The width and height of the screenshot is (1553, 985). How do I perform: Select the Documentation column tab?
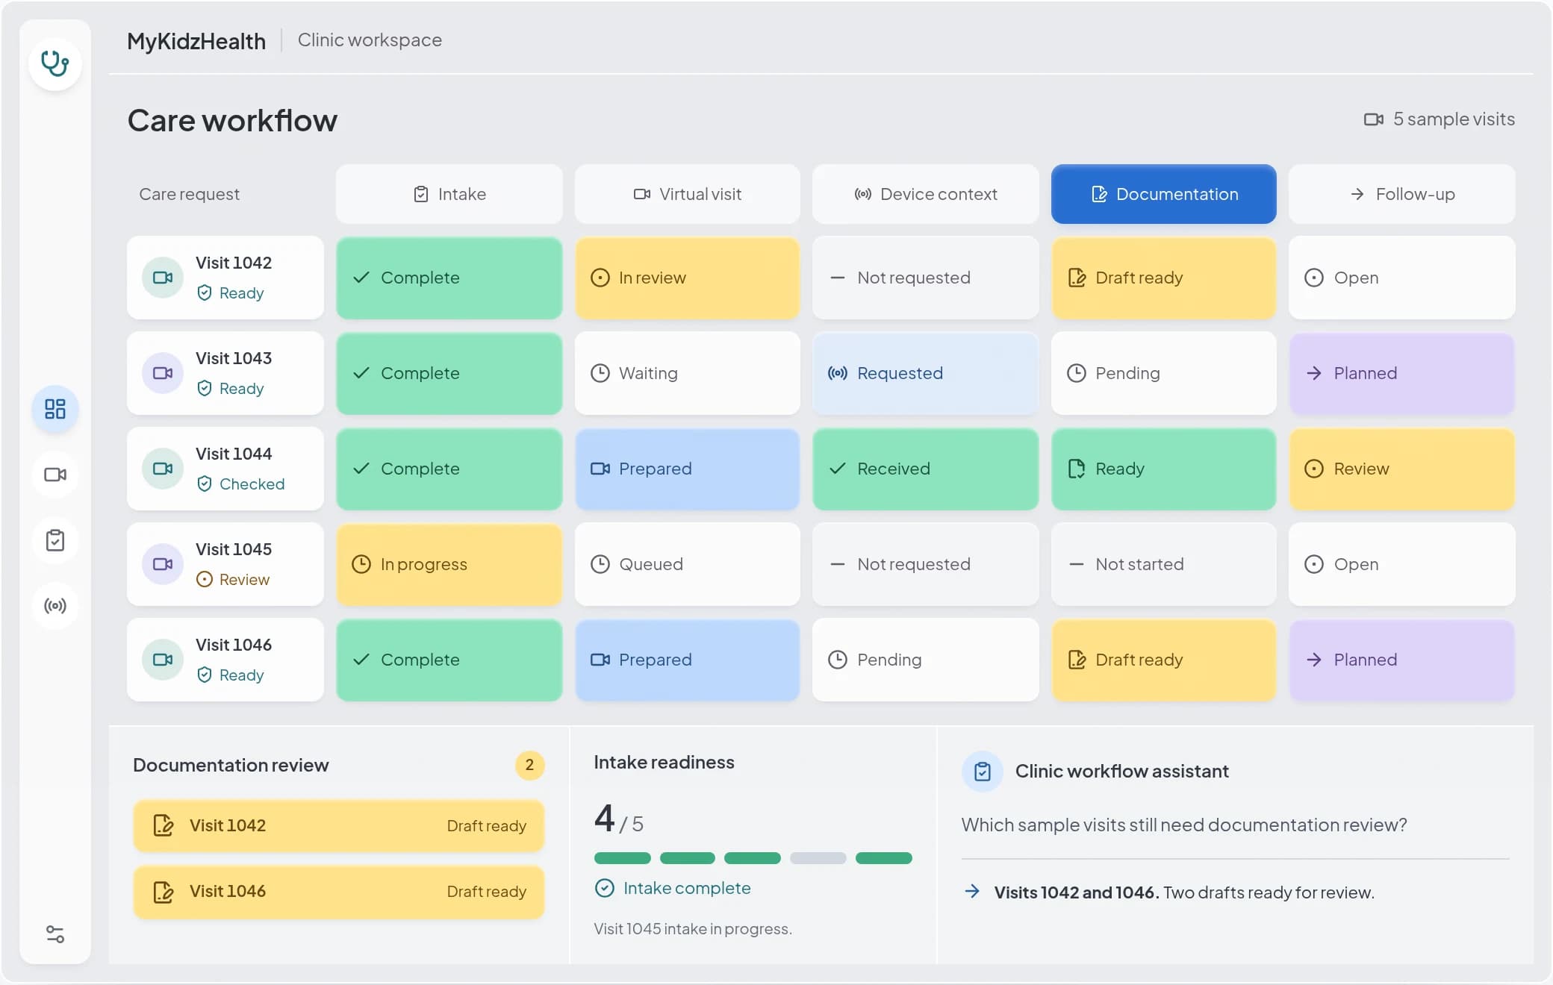1164,194
